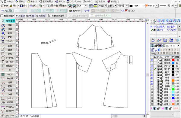
Task: Open the zoom percentage 40% dropdown
Action: coord(86,6)
